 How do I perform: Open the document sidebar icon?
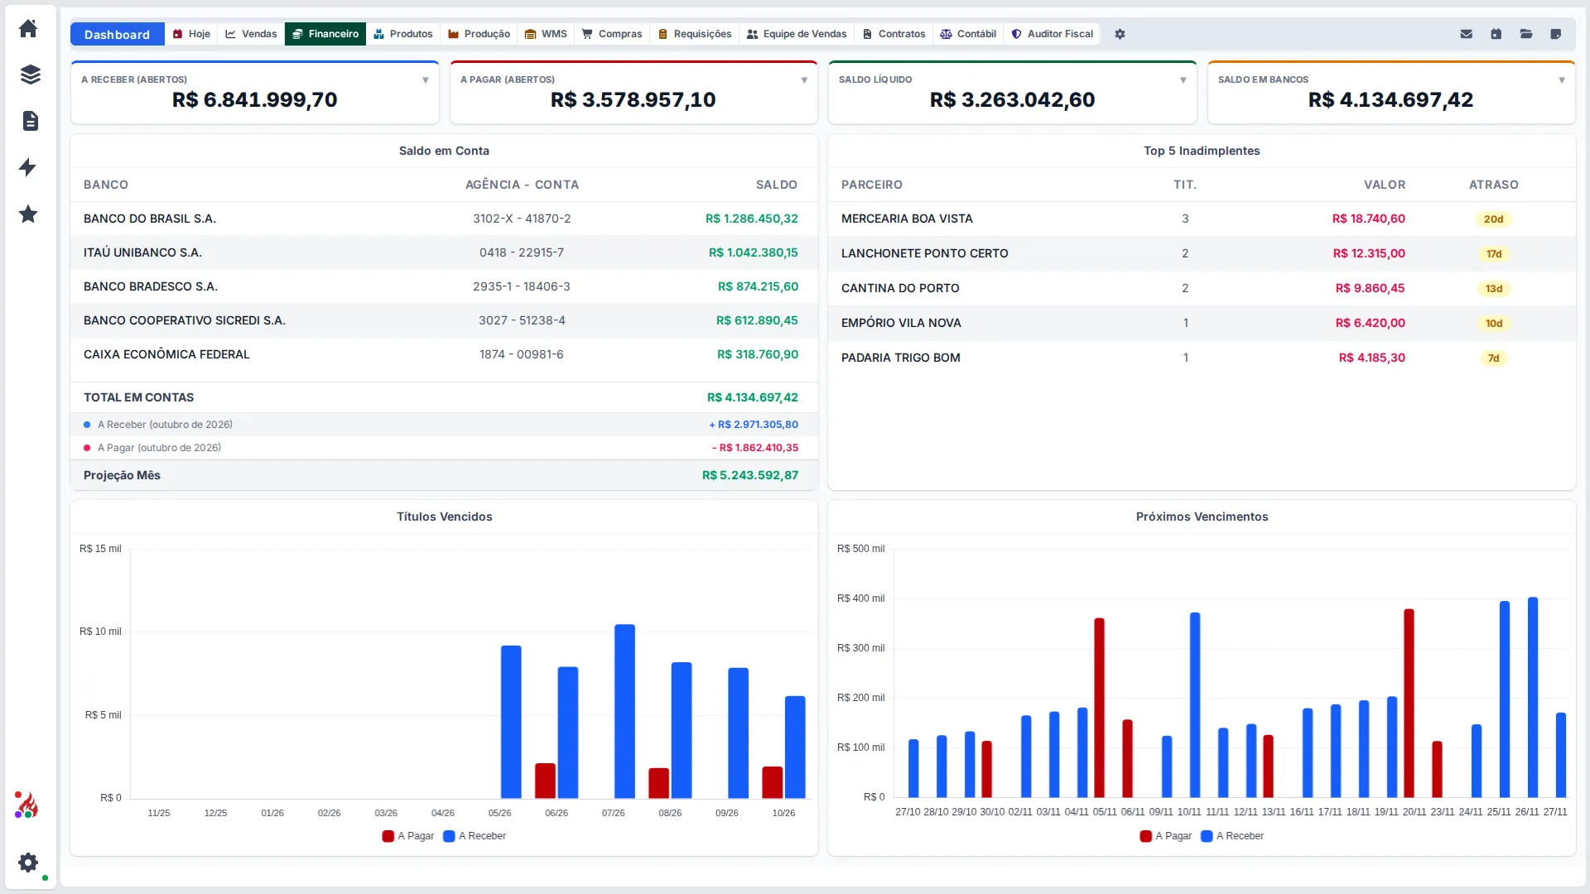coord(30,121)
